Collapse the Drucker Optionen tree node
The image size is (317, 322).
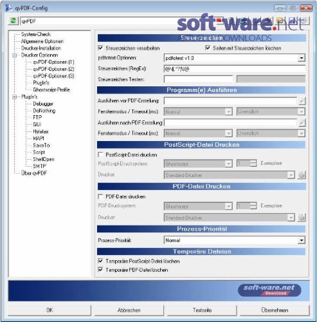click(15, 55)
